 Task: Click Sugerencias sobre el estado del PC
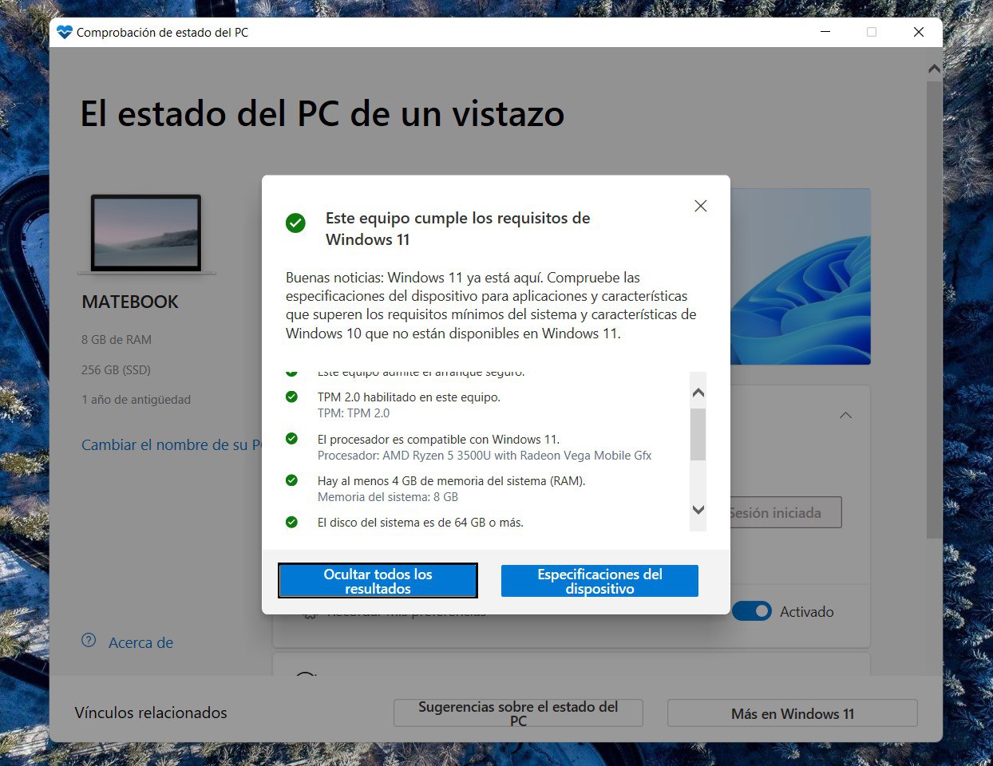pos(518,713)
